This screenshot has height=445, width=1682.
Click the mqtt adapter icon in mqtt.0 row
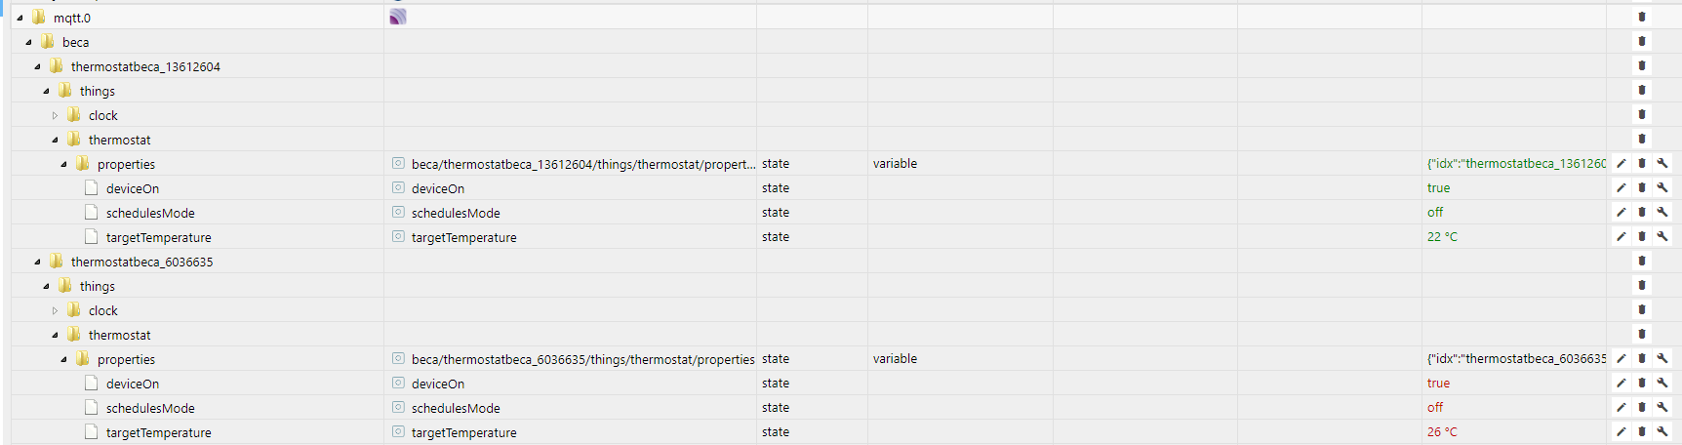[398, 17]
